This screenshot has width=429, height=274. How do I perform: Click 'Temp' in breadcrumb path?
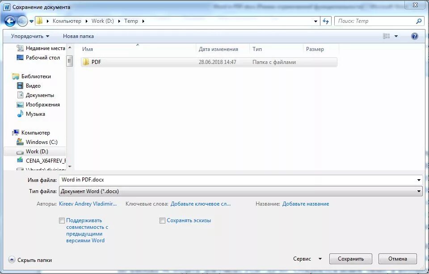[131, 21]
